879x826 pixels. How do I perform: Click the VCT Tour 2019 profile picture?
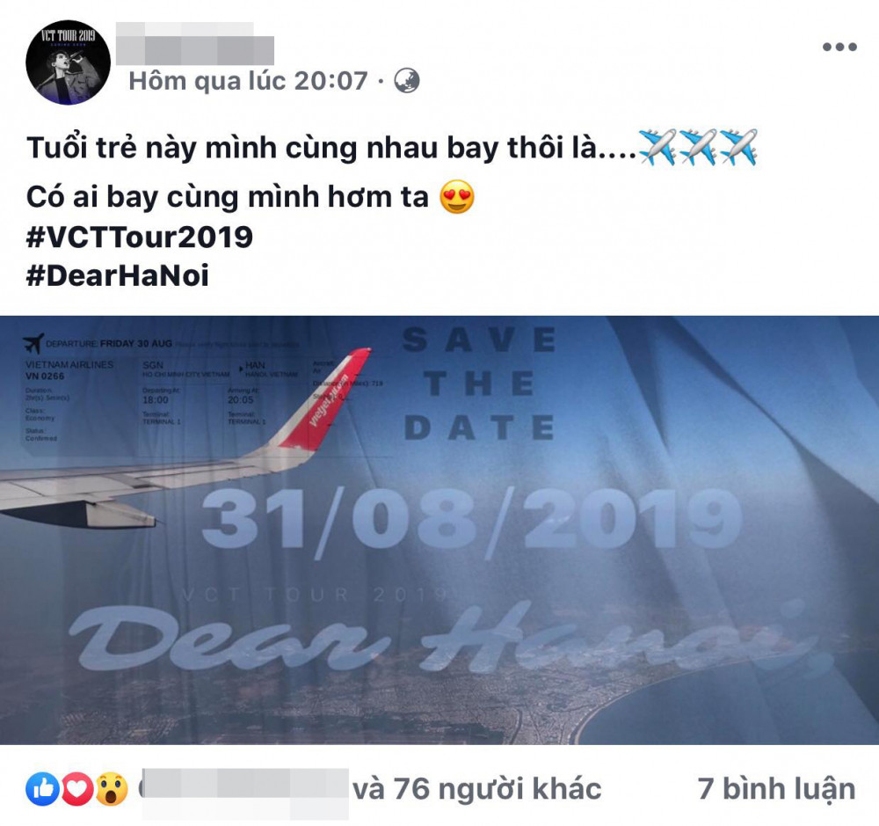pyautogui.click(x=68, y=62)
